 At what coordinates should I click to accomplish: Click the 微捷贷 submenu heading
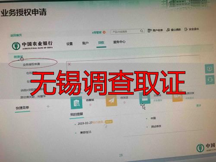[18, 57]
